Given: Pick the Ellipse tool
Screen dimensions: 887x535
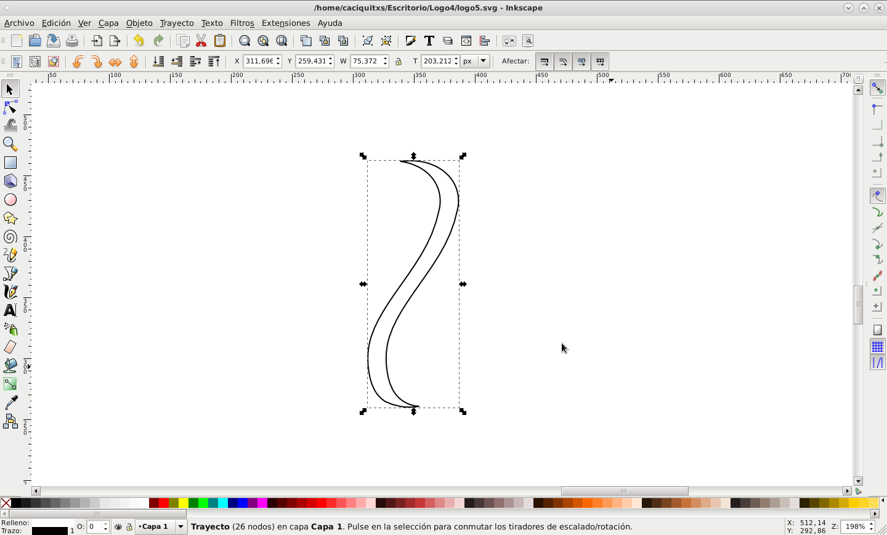Looking at the screenshot, I should tap(10, 199).
